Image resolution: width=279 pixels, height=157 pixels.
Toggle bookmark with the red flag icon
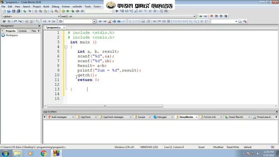(x=211, y=16)
